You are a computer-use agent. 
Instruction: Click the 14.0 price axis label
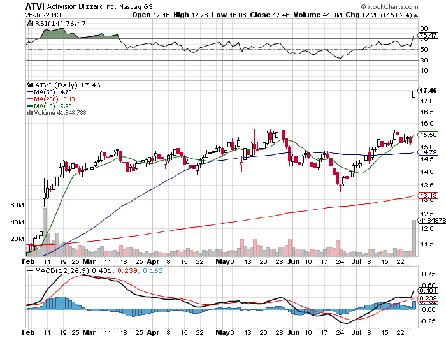click(428, 172)
